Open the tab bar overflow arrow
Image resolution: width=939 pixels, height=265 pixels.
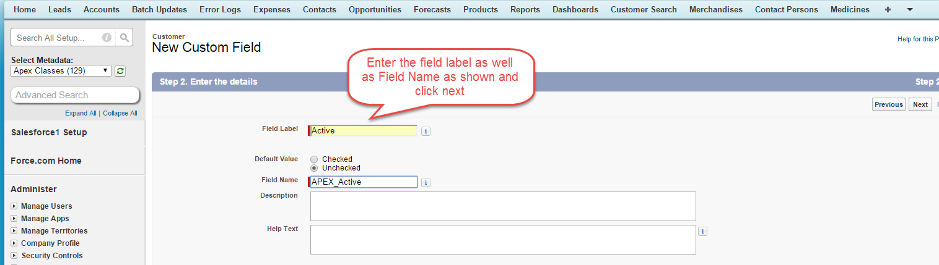[909, 9]
